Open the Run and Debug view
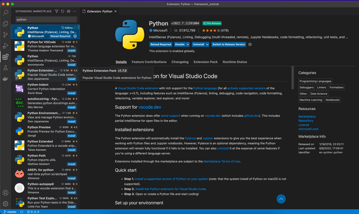The image size is (359, 214). coord(5,46)
